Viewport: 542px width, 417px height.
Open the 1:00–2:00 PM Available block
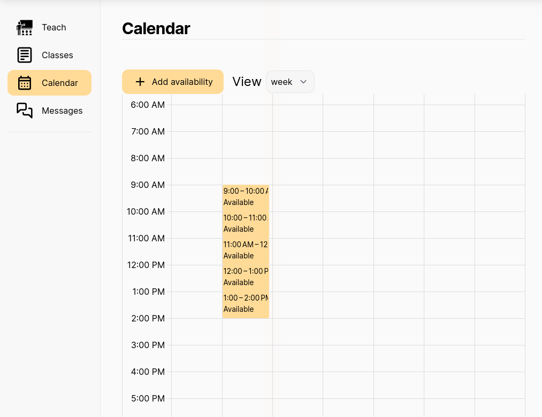[x=245, y=303]
